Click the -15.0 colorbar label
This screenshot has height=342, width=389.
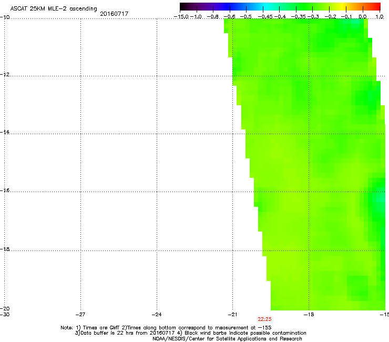pos(181,17)
